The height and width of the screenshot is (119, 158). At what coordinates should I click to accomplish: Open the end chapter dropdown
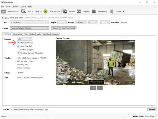click(105, 22)
